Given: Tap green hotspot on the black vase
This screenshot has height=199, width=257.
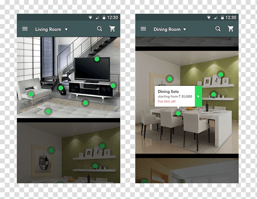Looking at the screenshot, I should 61,88.
